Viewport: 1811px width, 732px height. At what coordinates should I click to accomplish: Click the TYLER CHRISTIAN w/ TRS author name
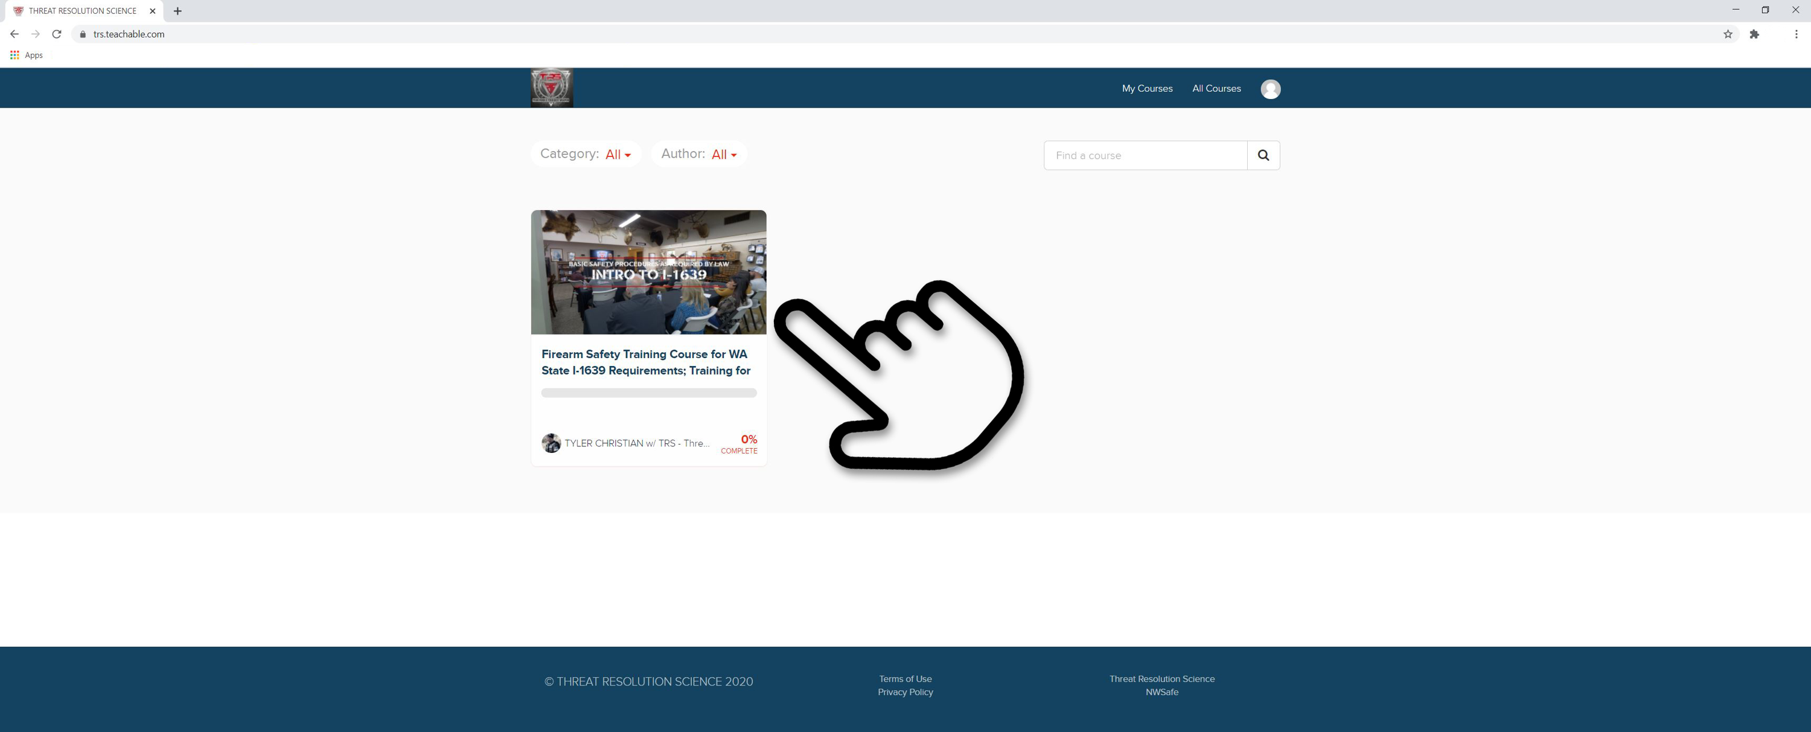(x=636, y=443)
